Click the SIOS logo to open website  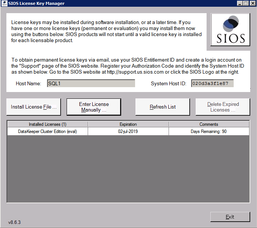click(230, 30)
